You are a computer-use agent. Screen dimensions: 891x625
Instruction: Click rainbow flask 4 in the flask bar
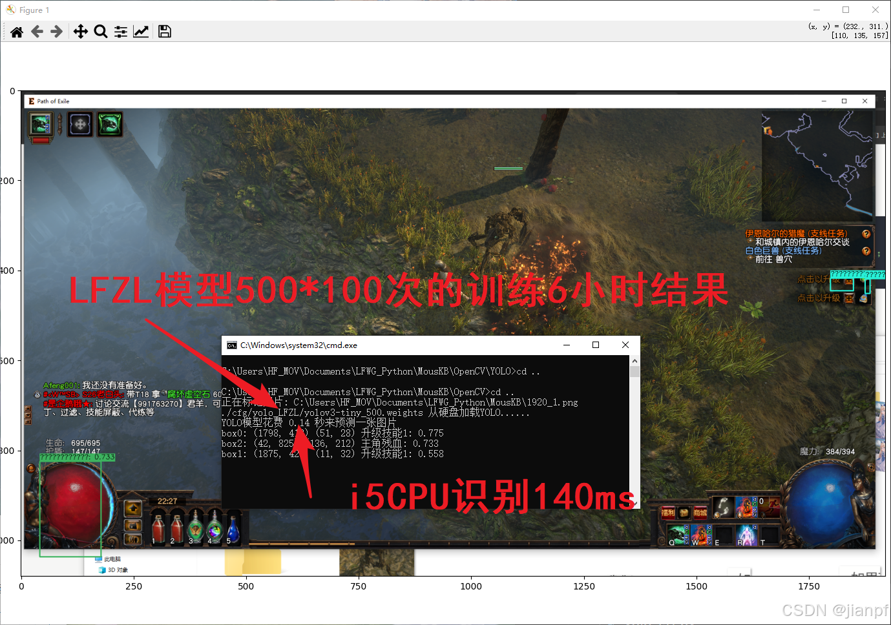tap(215, 527)
